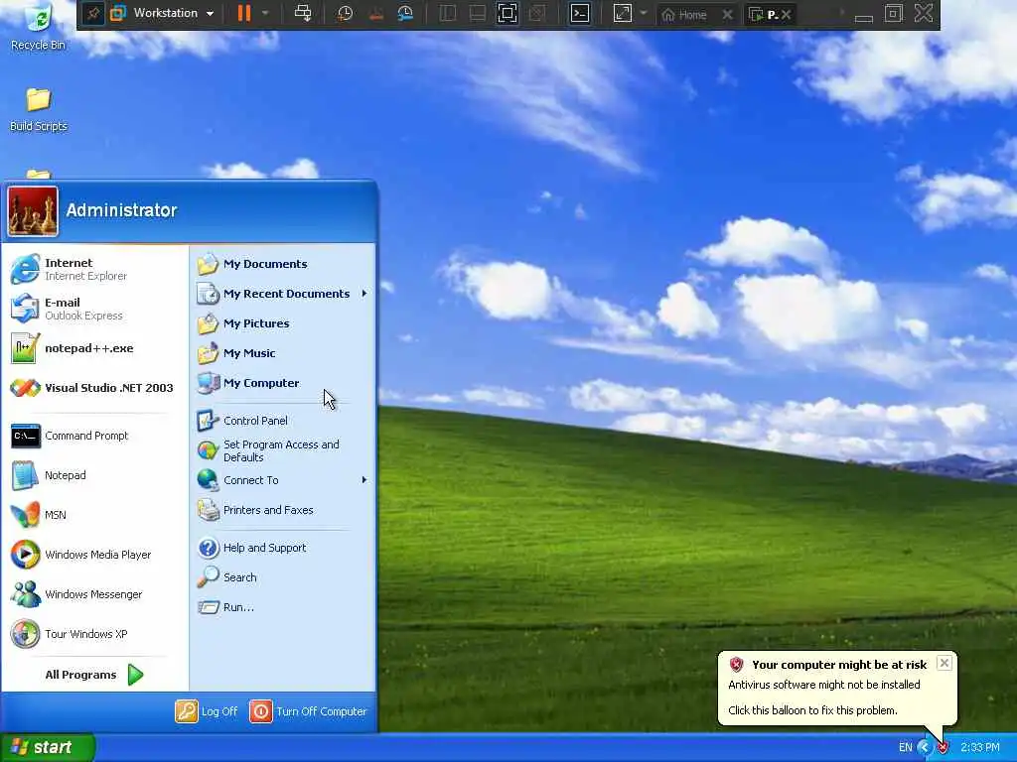Image resolution: width=1017 pixels, height=762 pixels.
Task: Click the Send Ctrl+Alt+Del toolbar icon
Action: pos(302,14)
